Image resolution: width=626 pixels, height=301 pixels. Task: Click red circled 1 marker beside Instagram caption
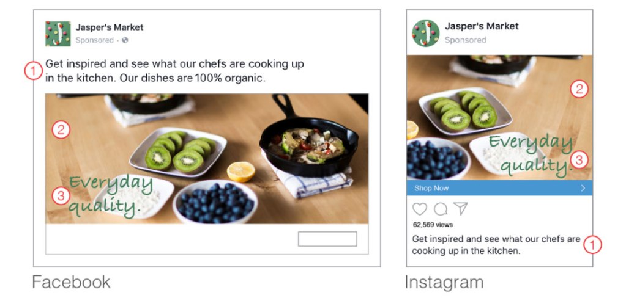coord(592,244)
